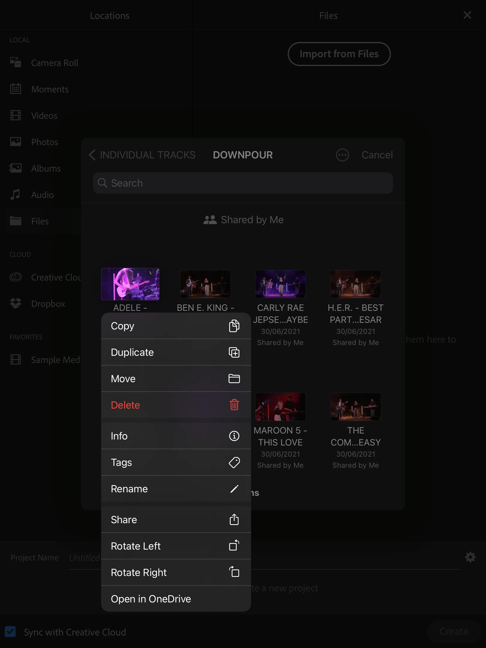The height and width of the screenshot is (648, 486).
Task: Click the Shared by Me heading text
Action: [x=252, y=220]
